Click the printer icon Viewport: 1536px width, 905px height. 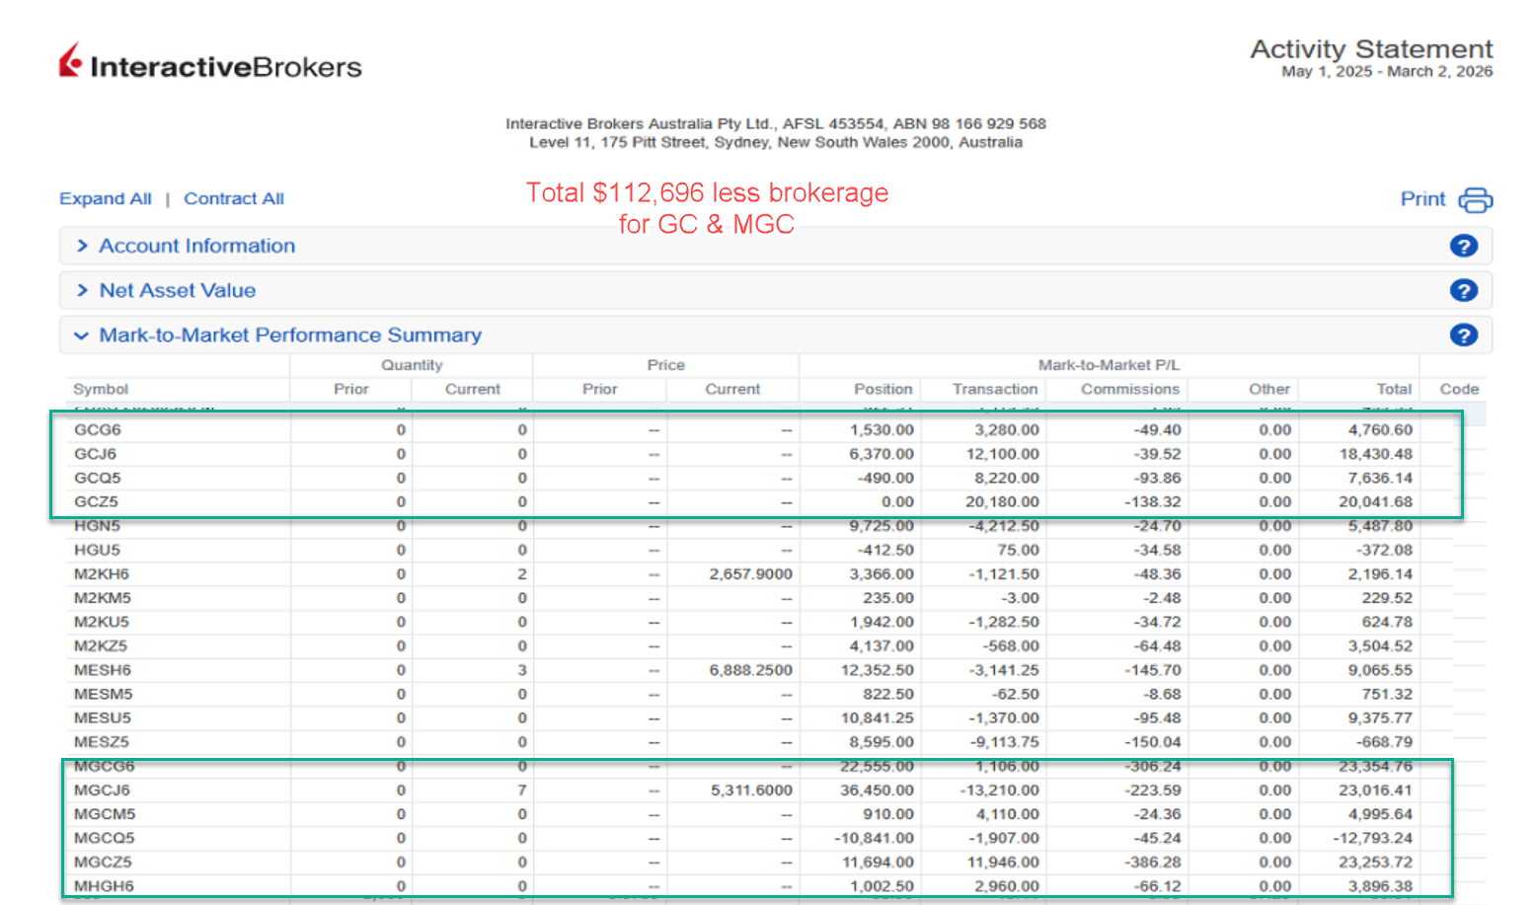1475,199
